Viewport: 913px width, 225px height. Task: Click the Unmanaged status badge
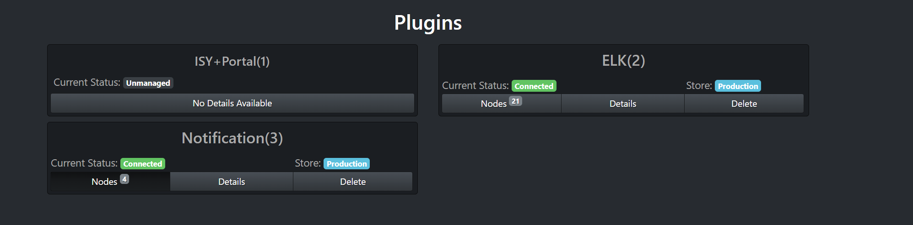click(x=148, y=83)
